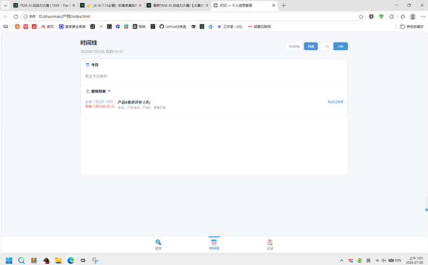The image size is (428, 265).
Task: Open the GitHub仪表盘 bookmark
Action: click(173, 27)
